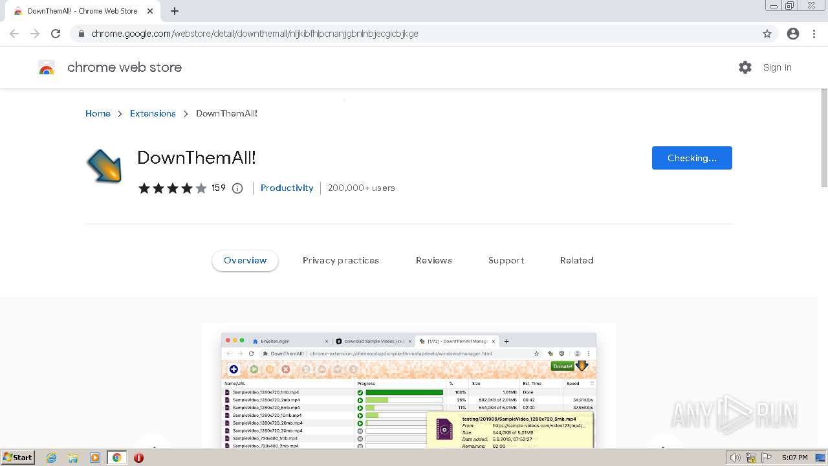The width and height of the screenshot is (828, 466).
Task: Reload the page with refresh icon
Action: coord(56,34)
